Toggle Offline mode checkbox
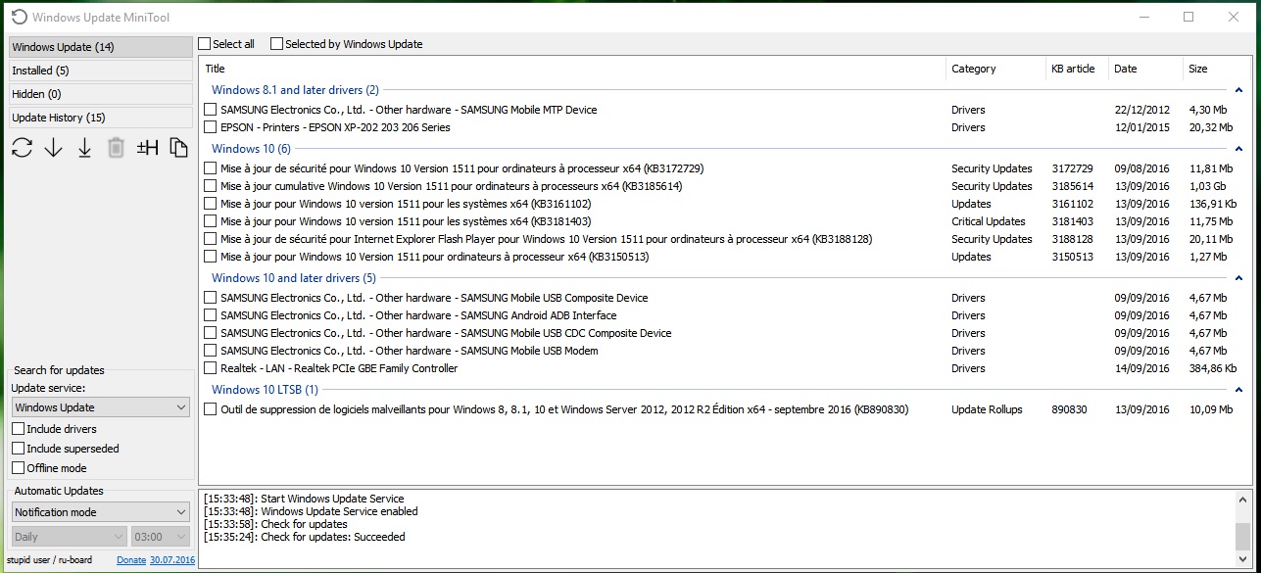 tap(18, 468)
